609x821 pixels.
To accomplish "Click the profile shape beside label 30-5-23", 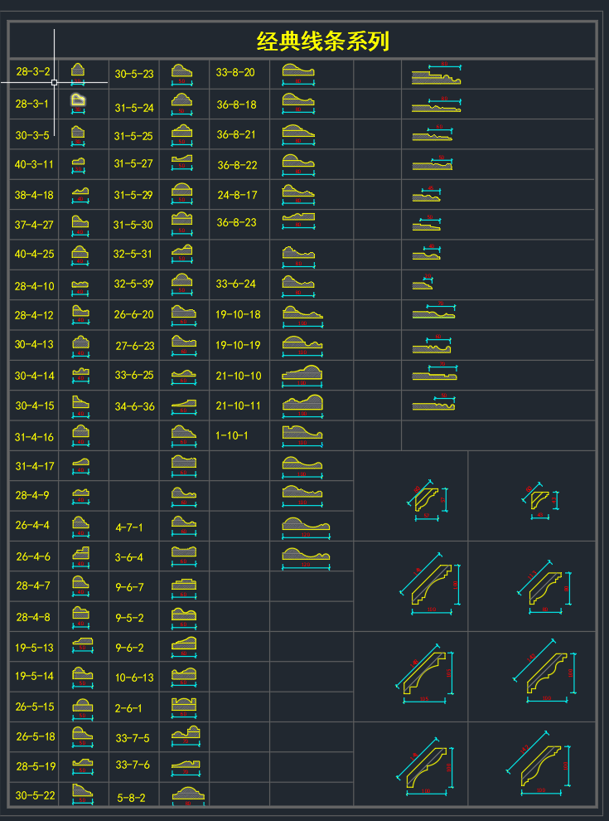I will pyautogui.click(x=181, y=72).
